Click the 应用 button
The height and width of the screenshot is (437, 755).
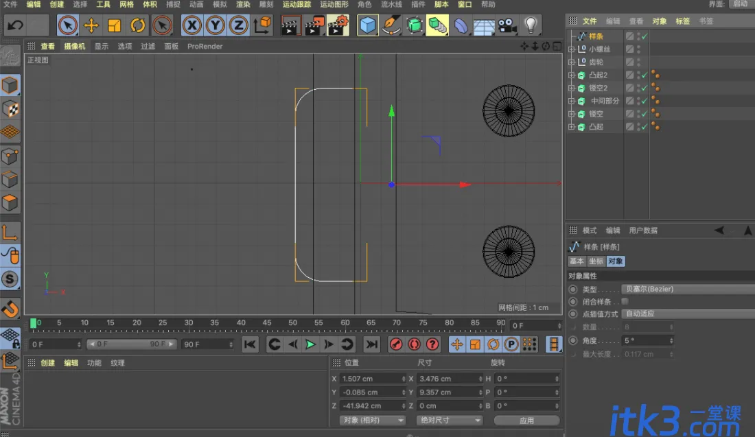point(526,420)
